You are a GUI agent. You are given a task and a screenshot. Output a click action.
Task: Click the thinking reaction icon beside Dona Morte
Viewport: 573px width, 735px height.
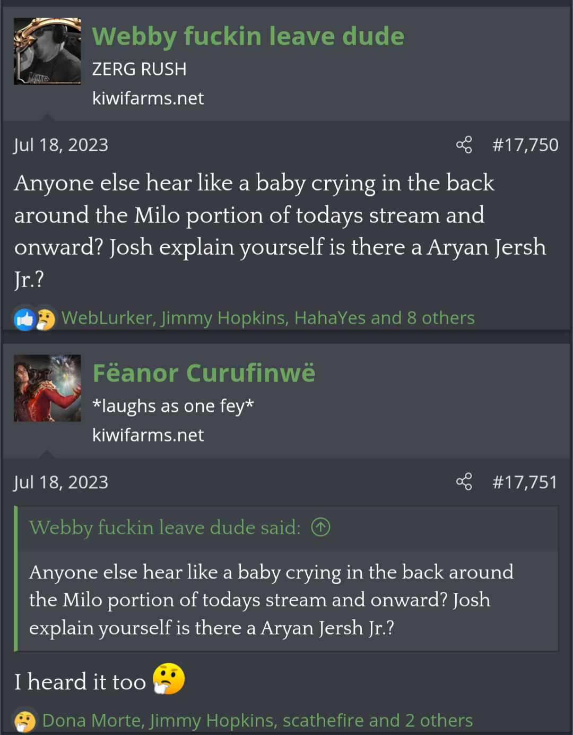(25, 721)
